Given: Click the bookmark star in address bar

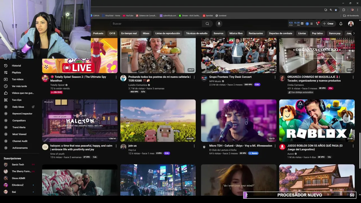Looking at the screenshot, I should (336, 10).
